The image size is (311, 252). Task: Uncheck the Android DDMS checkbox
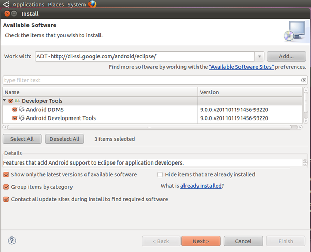tap(15, 110)
